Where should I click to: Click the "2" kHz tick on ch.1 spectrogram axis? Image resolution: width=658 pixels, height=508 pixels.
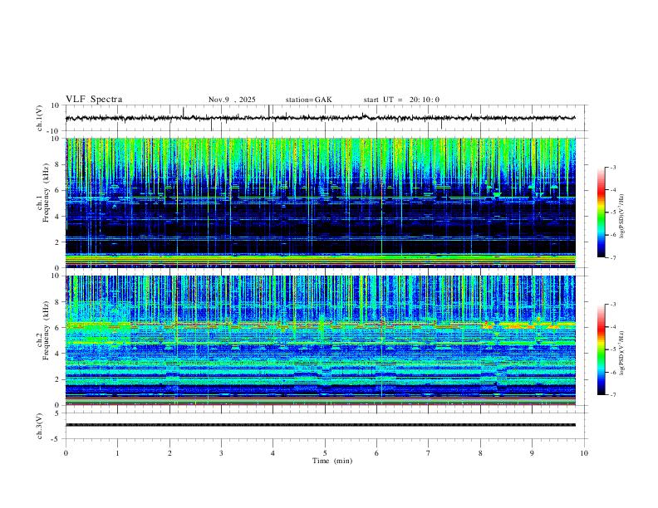pos(57,242)
